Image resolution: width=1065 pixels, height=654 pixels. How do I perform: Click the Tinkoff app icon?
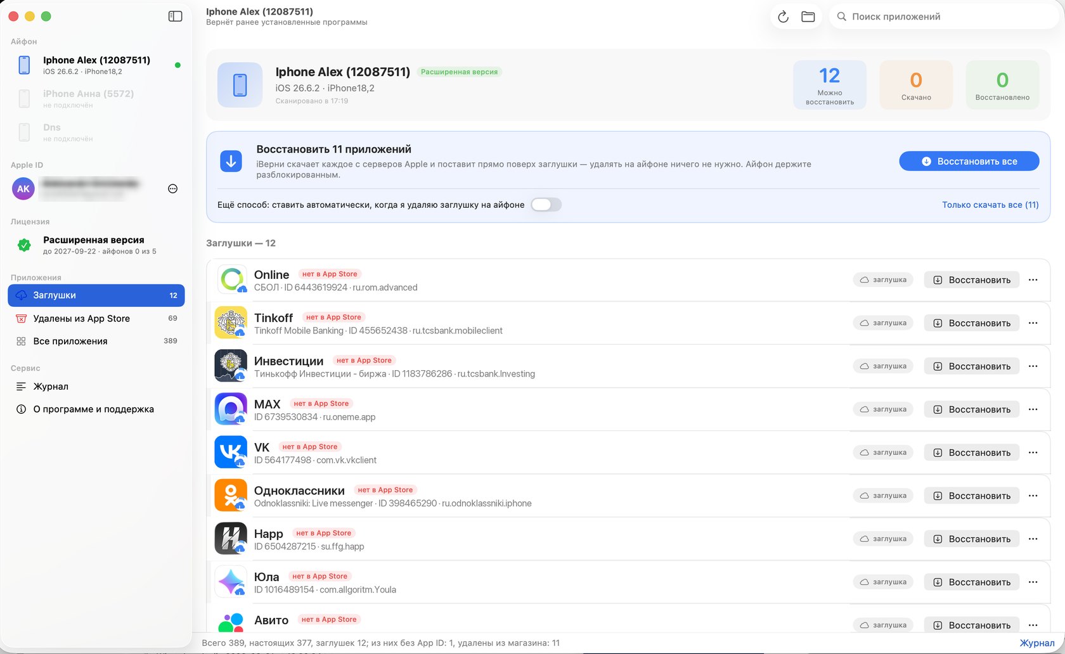[231, 323]
